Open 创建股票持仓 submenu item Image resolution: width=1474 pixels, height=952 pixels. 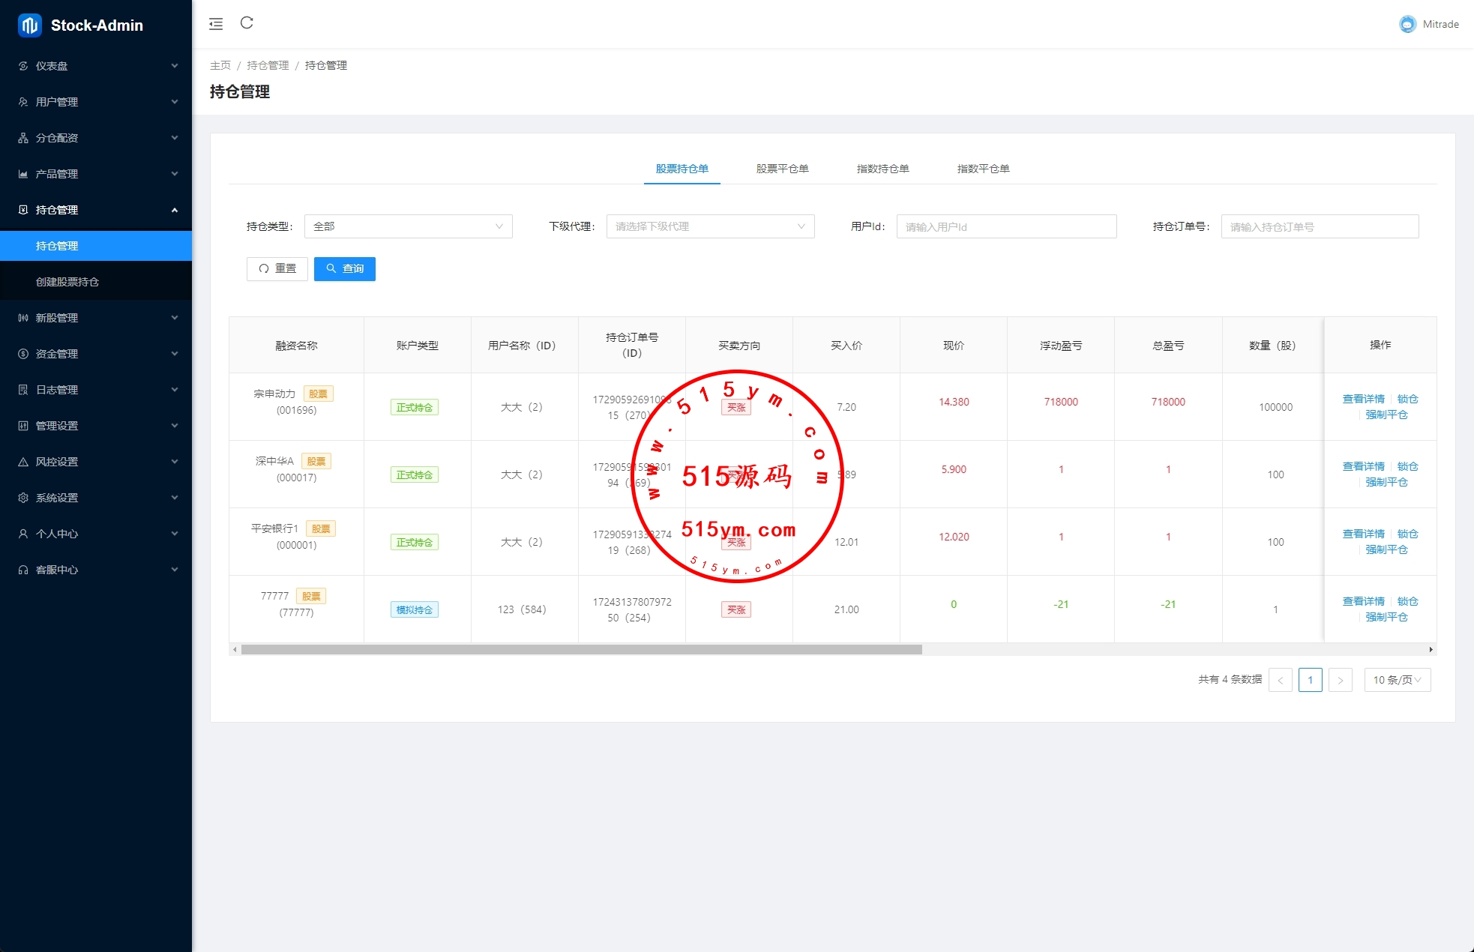tap(67, 282)
